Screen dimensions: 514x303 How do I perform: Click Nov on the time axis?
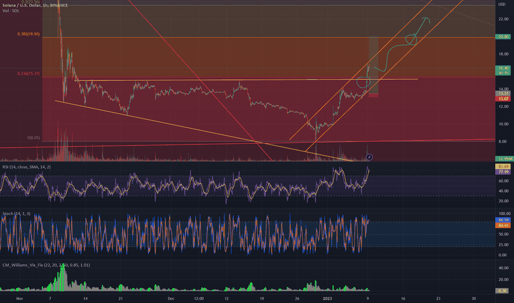click(19, 299)
